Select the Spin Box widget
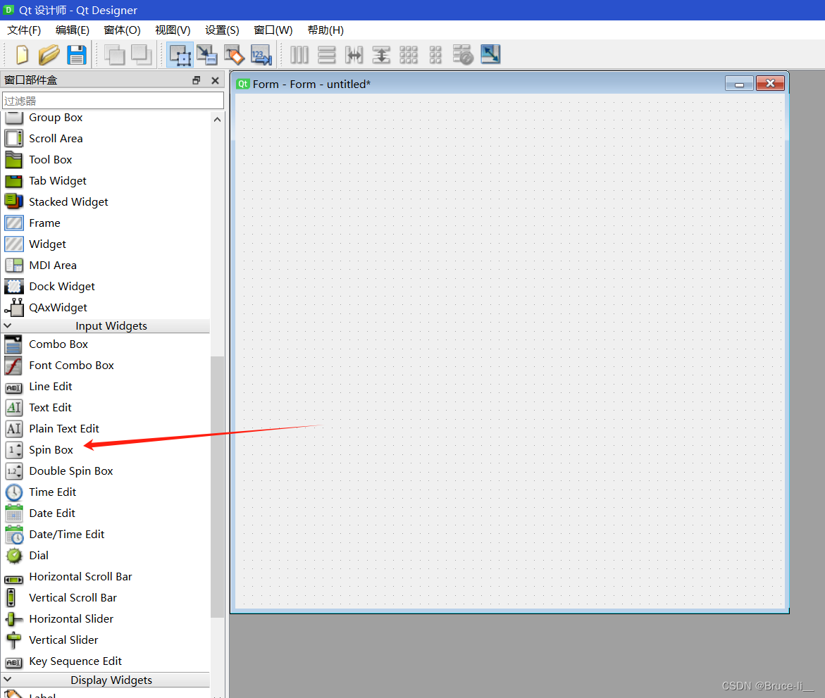Viewport: 825px width, 698px height. click(106, 450)
